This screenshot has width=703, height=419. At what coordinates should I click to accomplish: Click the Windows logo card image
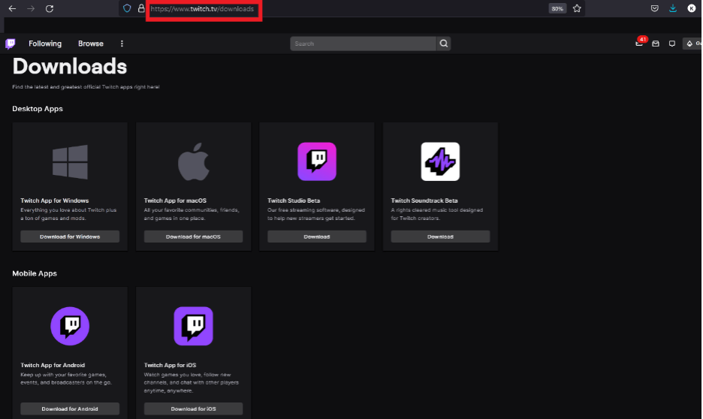pyautogui.click(x=70, y=161)
